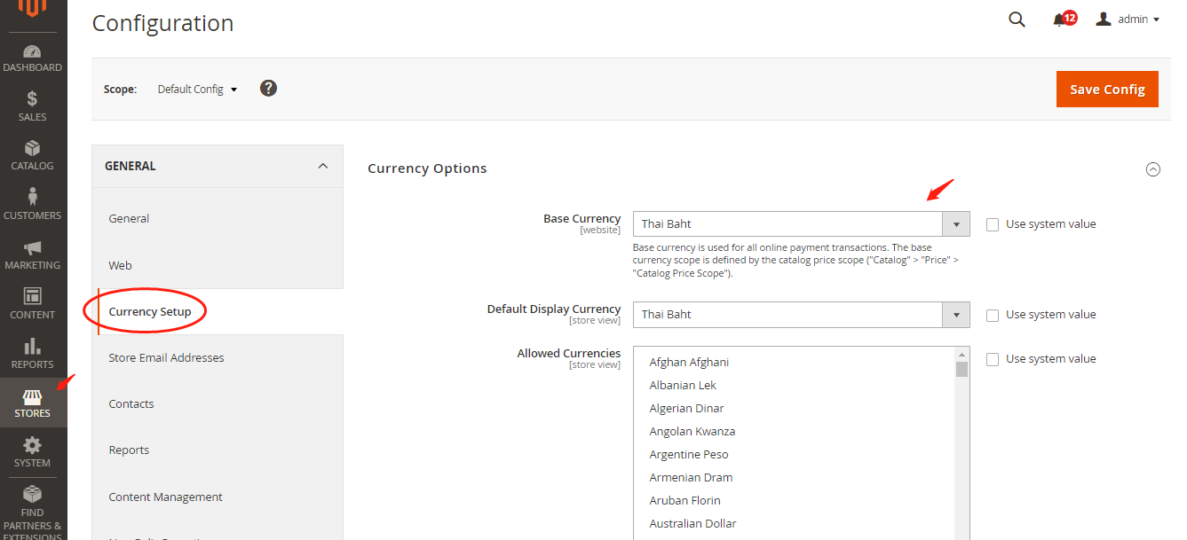Select Afghan Afghani in Allowed Currencies
This screenshot has width=1187, height=540.
point(794,362)
